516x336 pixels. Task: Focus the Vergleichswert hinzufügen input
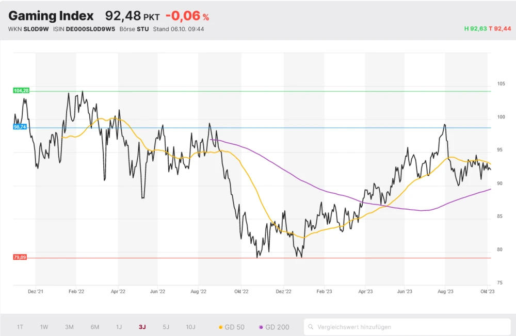tap(408, 327)
